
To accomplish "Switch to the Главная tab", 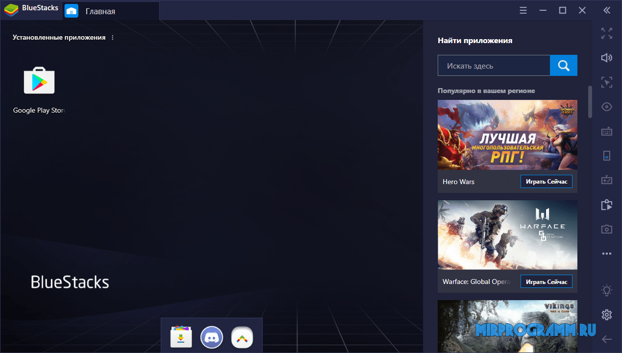I will coord(100,11).
